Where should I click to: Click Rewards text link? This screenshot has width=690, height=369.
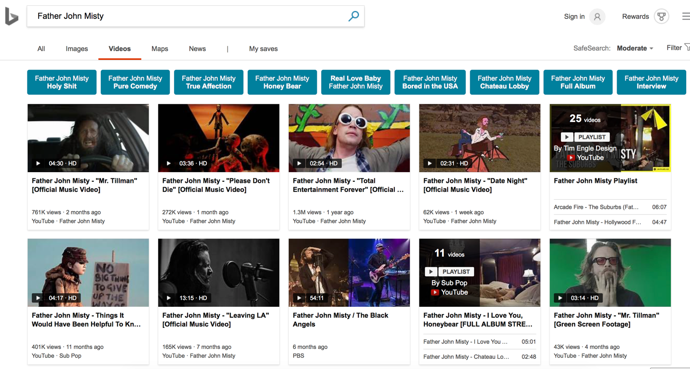pyautogui.click(x=636, y=16)
